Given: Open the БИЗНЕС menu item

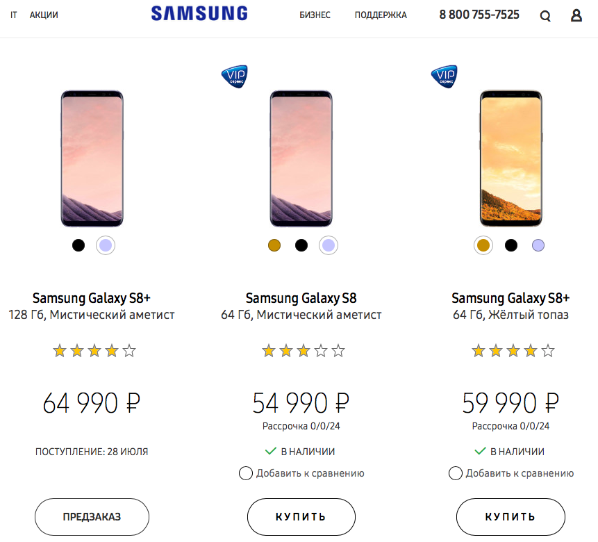Looking at the screenshot, I should coord(315,15).
